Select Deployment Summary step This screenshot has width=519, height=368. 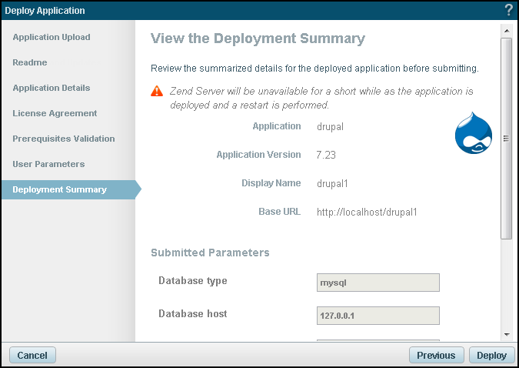(x=60, y=189)
